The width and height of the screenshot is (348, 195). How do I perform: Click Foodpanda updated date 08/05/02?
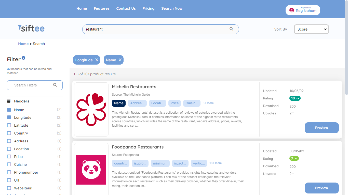click(x=297, y=151)
